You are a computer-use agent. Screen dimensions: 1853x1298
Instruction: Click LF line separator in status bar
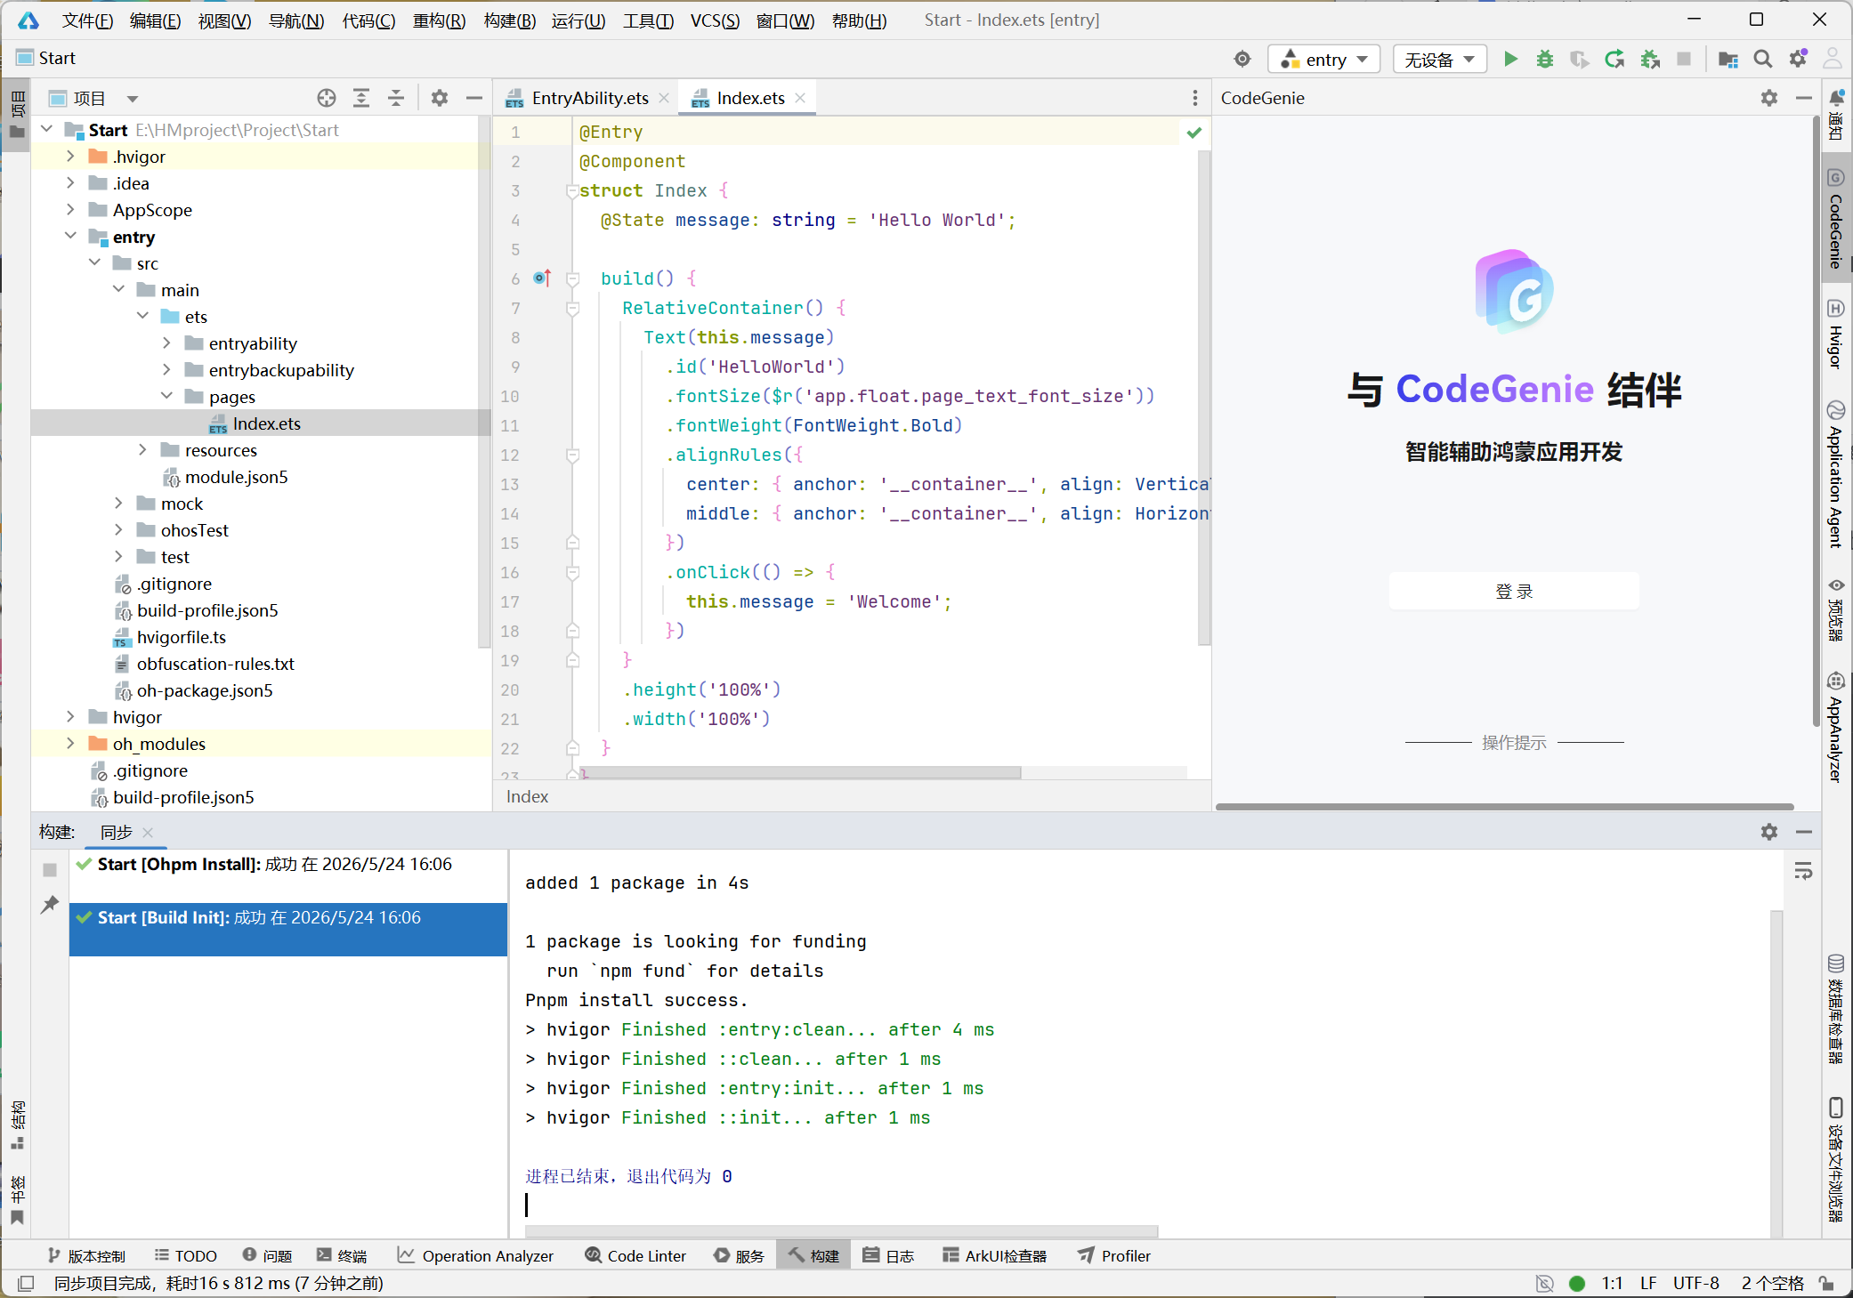1648,1283
